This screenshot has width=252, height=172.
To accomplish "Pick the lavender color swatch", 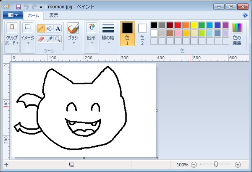I will [x=226, y=33].
